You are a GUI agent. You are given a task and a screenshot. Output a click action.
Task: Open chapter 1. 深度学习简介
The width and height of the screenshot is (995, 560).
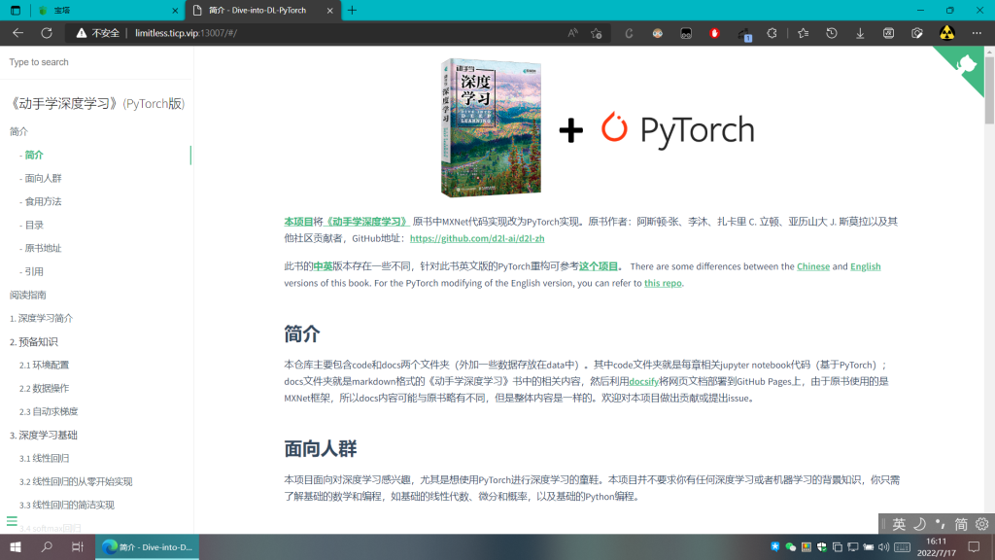41,318
